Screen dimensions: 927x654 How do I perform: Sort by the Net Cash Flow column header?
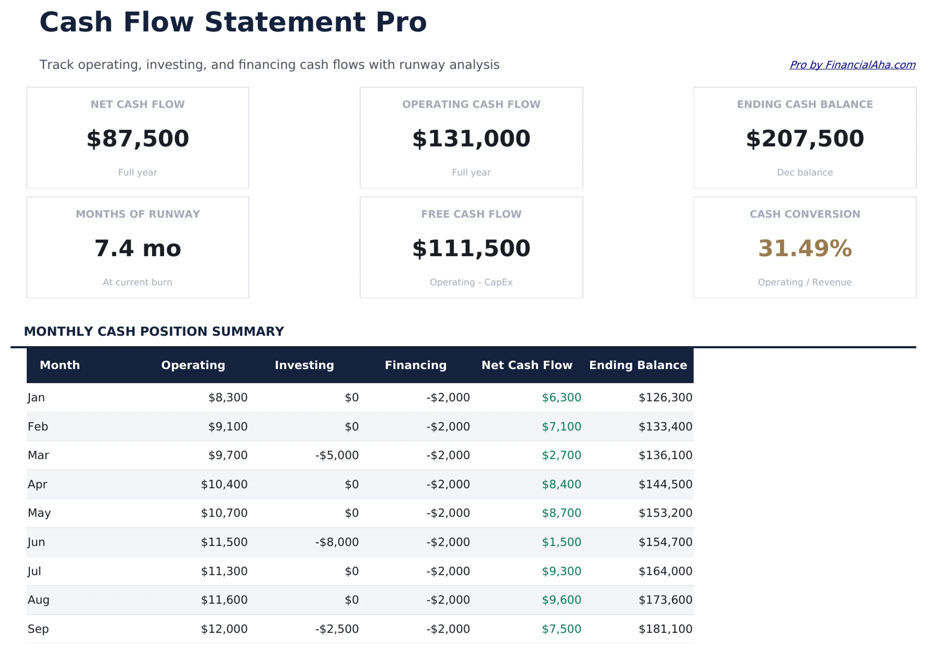point(527,365)
